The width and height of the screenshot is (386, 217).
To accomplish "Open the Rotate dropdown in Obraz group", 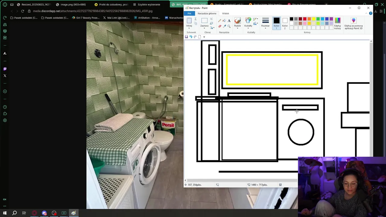I will tap(212, 27).
